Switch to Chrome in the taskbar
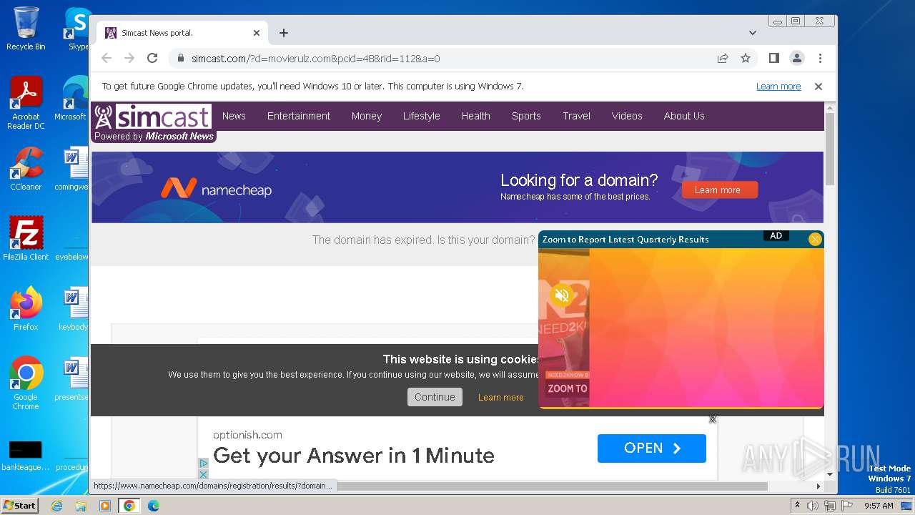The image size is (915, 515). [129, 506]
